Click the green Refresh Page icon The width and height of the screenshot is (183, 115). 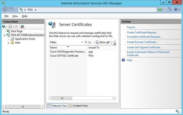(160, 9)
